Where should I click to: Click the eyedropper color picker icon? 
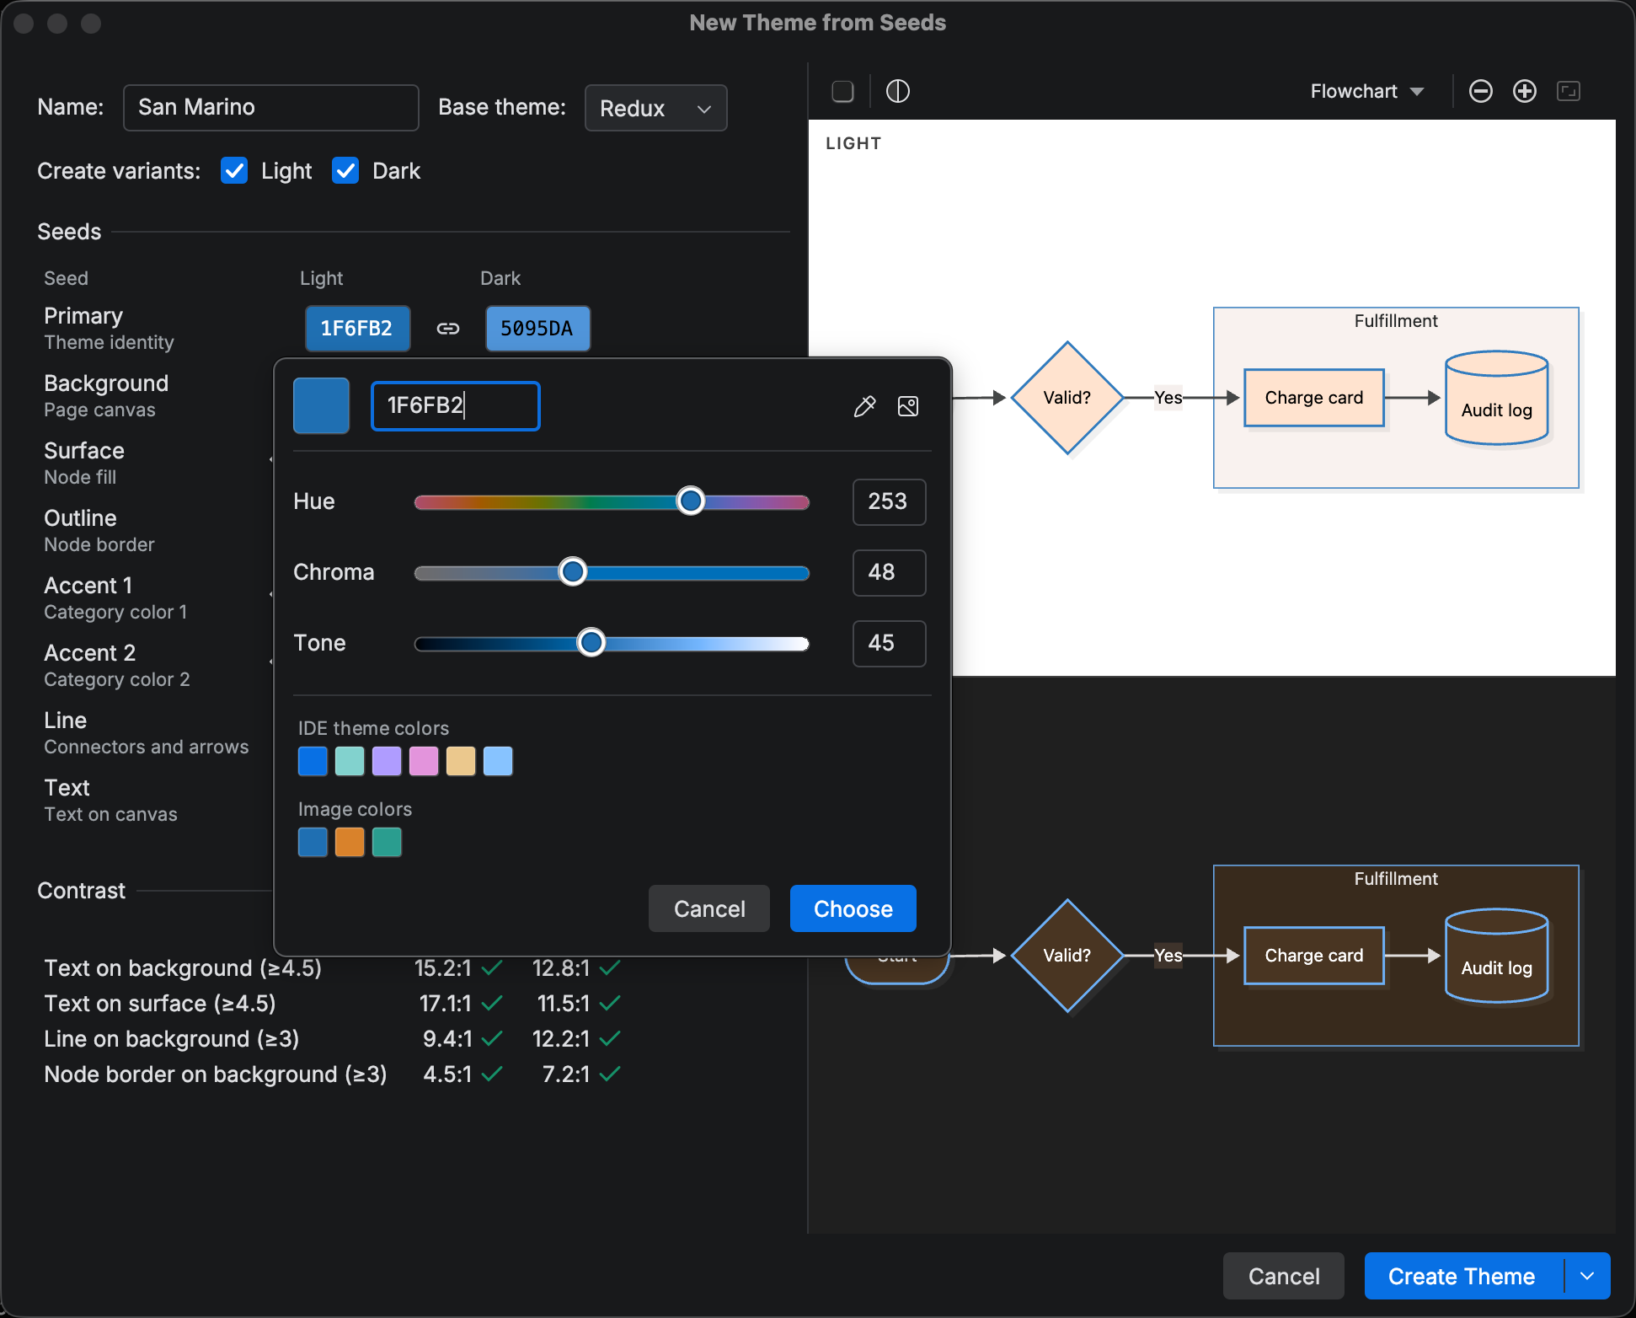[864, 406]
